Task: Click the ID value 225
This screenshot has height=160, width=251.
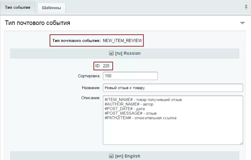Action: pyautogui.click(x=106, y=66)
